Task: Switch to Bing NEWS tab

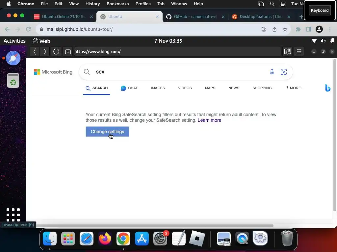Action: [x=234, y=88]
